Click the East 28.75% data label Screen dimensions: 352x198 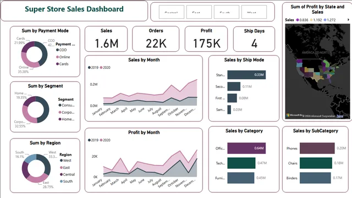[48, 185]
